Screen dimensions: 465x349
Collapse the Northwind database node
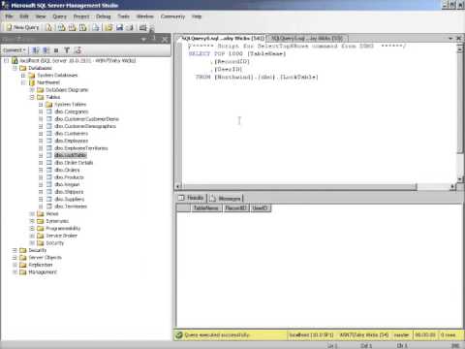(23, 82)
